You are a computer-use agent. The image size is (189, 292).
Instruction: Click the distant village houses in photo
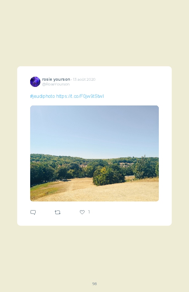(126, 165)
